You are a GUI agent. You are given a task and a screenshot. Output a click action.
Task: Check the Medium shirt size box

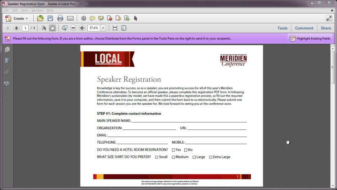pos(173,157)
